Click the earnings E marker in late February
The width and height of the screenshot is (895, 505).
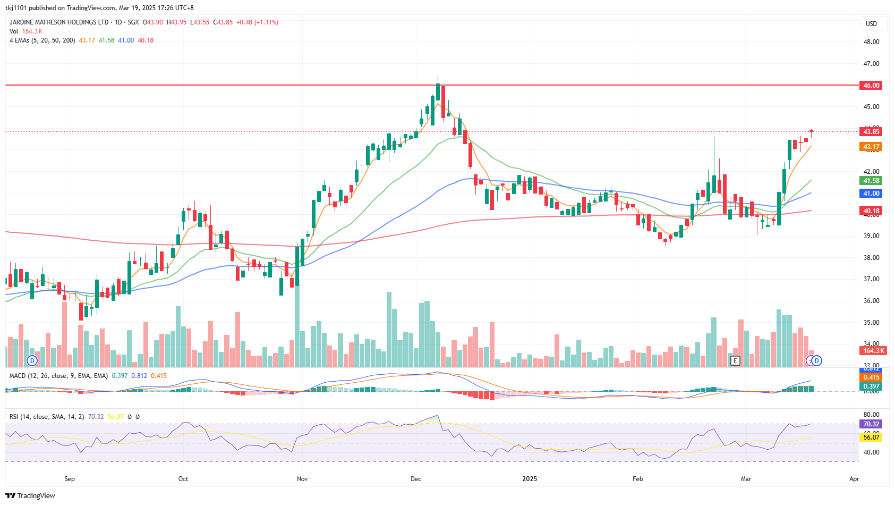[x=735, y=360]
